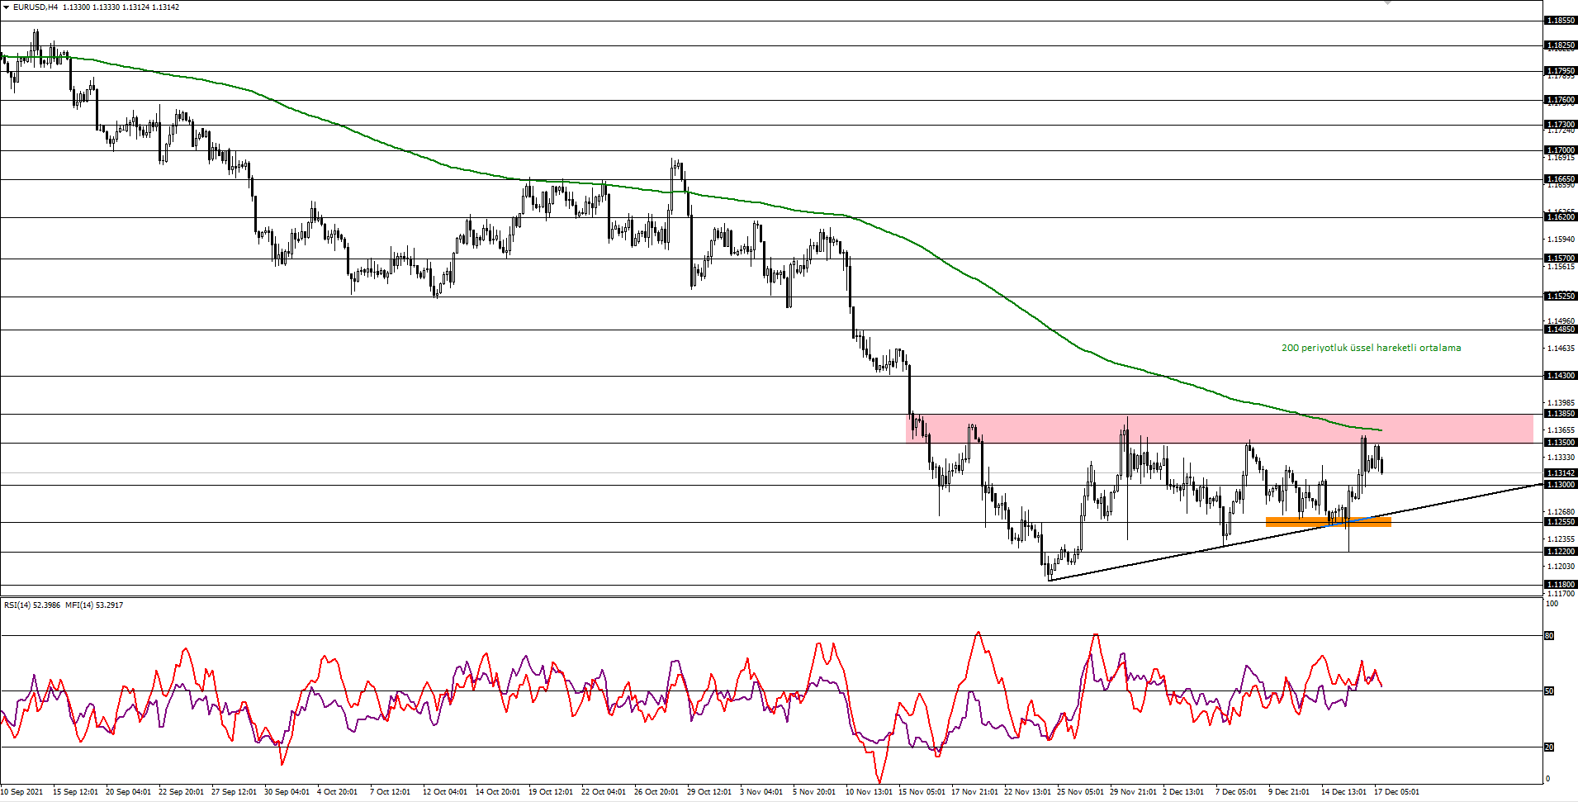Click the 29 Nov 21:01 time label
The image size is (1578, 802).
1133,792
